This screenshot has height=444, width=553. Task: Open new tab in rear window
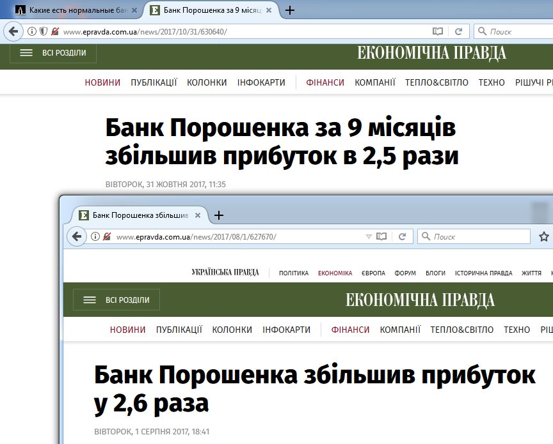pyautogui.click(x=289, y=10)
